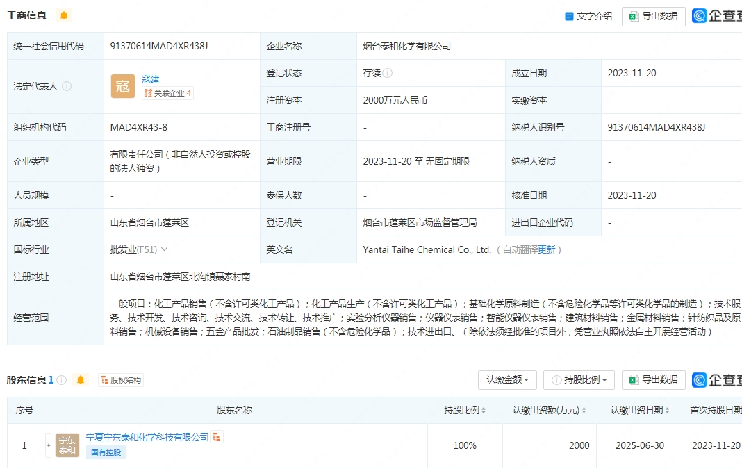Open 认缴金额 dropdown filter
Image resolution: width=742 pixels, height=469 pixels.
pos(507,379)
